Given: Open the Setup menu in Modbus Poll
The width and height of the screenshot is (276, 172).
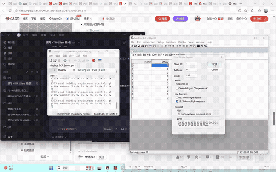Looking at the screenshot, I should 161,42.
